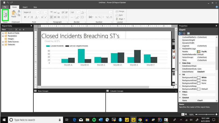Decrease font size with the shrink font icon
The width and height of the screenshot is (219, 123).
[45, 17]
